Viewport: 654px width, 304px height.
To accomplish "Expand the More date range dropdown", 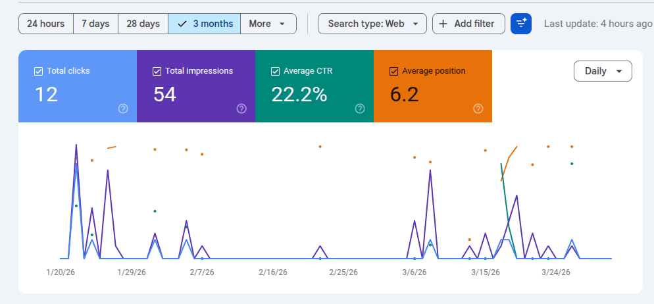I will tap(268, 24).
